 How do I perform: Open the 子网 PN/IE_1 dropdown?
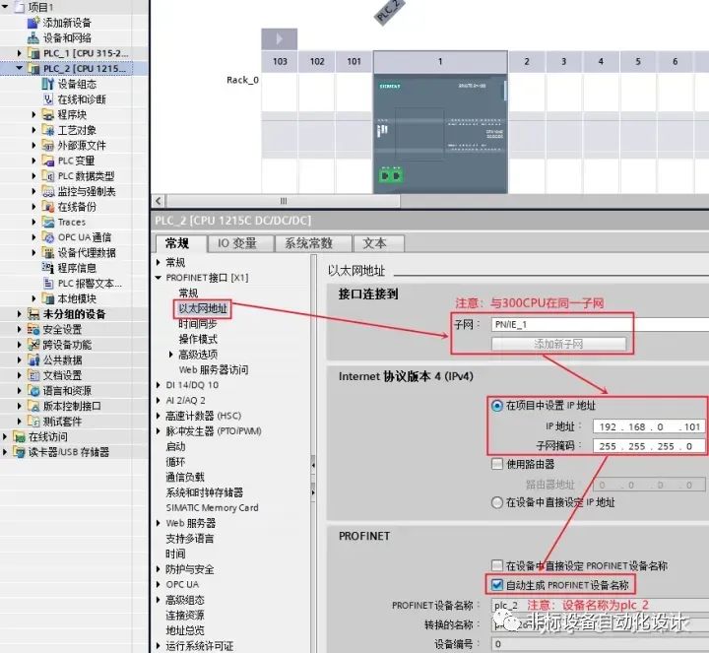click(x=600, y=324)
